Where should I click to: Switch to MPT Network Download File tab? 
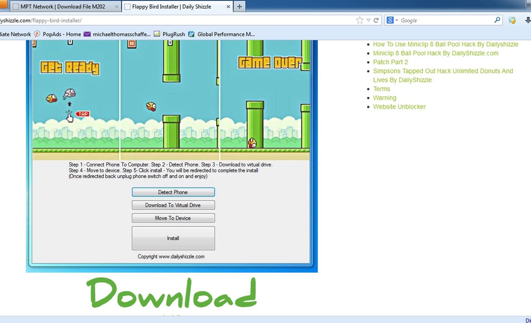(65, 6)
